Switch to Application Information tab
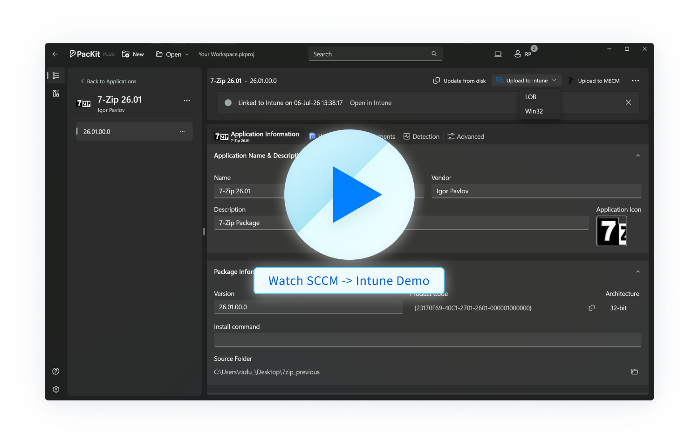 click(257, 136)
